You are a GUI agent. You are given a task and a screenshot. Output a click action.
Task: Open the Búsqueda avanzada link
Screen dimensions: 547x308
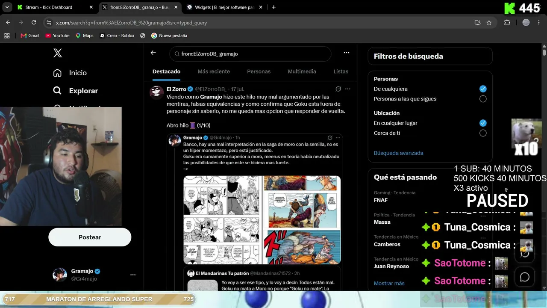click(x=398, y=153)
